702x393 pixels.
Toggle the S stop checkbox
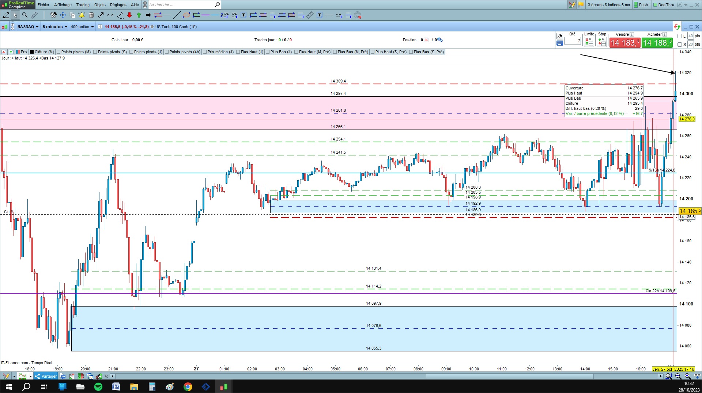click(680, 45)
